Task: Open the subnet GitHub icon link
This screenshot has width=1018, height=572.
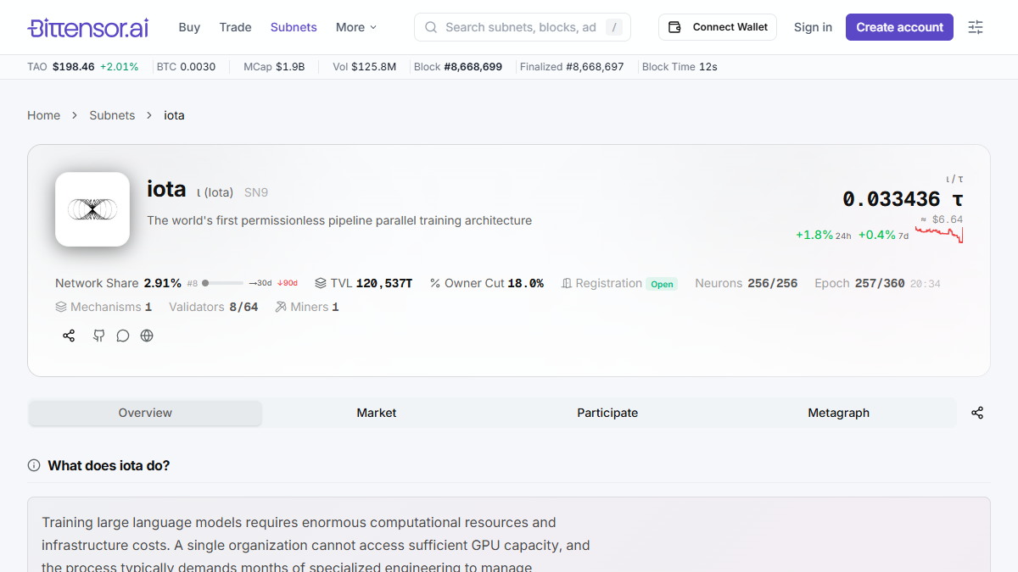Action: point(99,336)
